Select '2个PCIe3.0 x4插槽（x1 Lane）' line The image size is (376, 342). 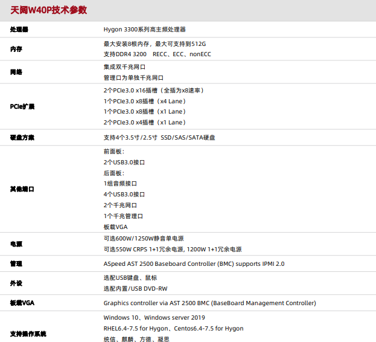point(145,123)
